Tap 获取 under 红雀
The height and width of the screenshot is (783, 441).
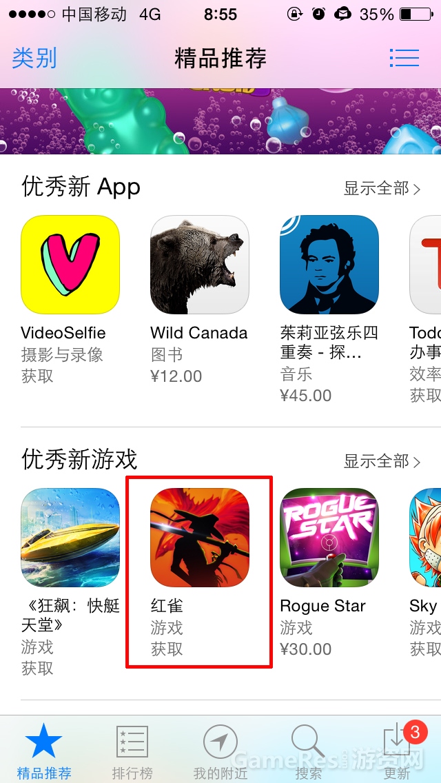(x=167, y=649)
